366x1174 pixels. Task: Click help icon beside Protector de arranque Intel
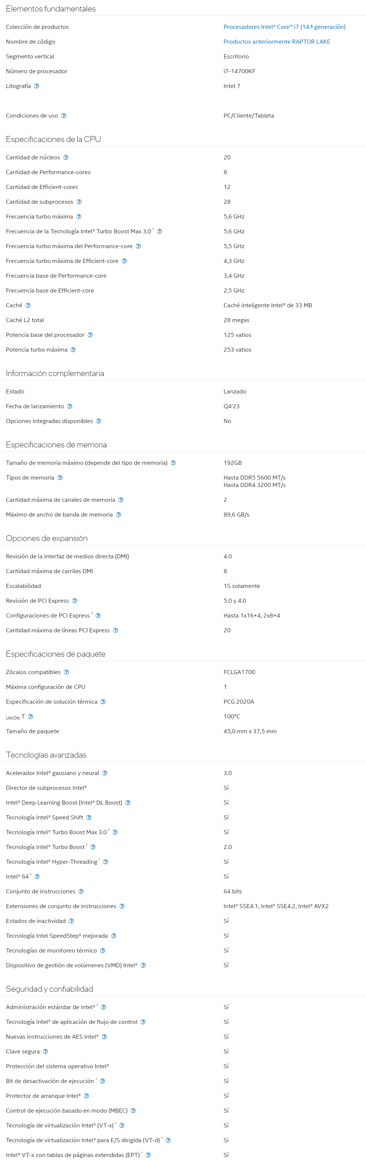point(86,1096)
